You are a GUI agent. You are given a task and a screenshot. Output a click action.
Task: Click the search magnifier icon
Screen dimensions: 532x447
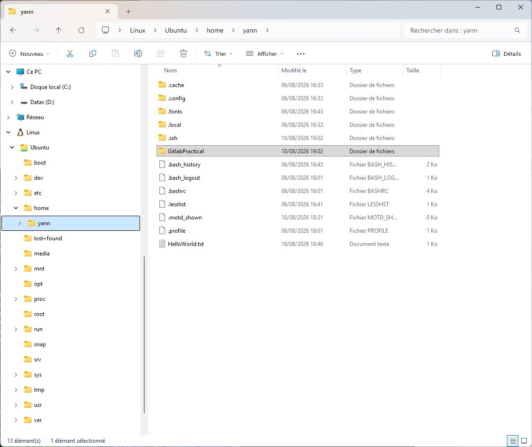[x=517, y=30]
